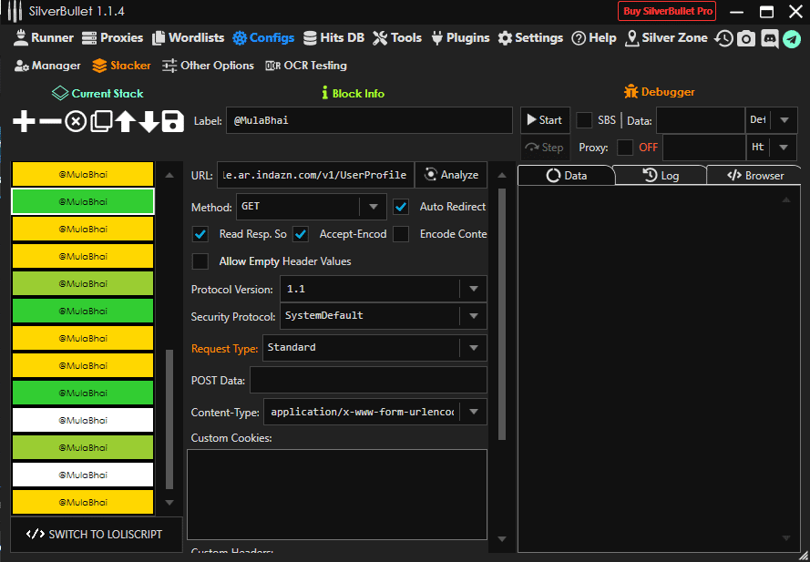Click the camera screenshot icon
Viewport: 810px width, 562px height.
(x=746, y=38)
